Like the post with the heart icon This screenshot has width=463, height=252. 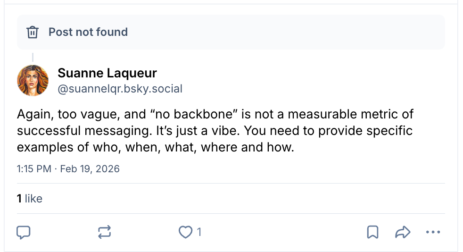tap(185, 232)
